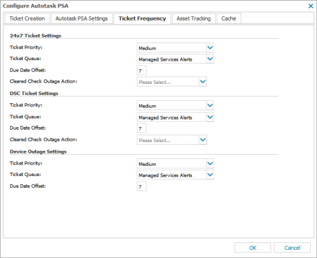Screen dimensions: 317x258
Task: Open the Cache tab
Action: coord(228,19)
